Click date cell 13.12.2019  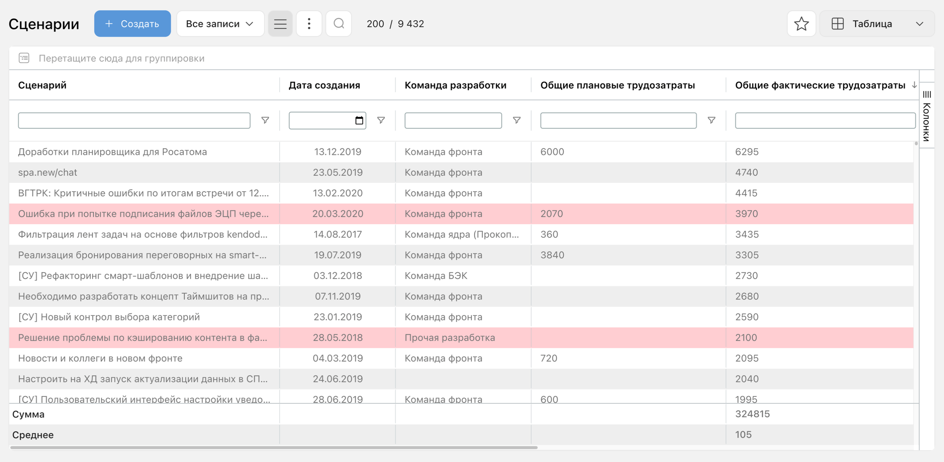click(338, 152)
